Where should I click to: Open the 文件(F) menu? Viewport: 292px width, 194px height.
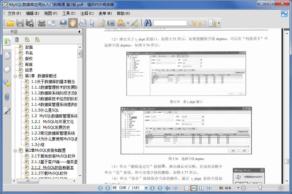(x=14, y=13)
